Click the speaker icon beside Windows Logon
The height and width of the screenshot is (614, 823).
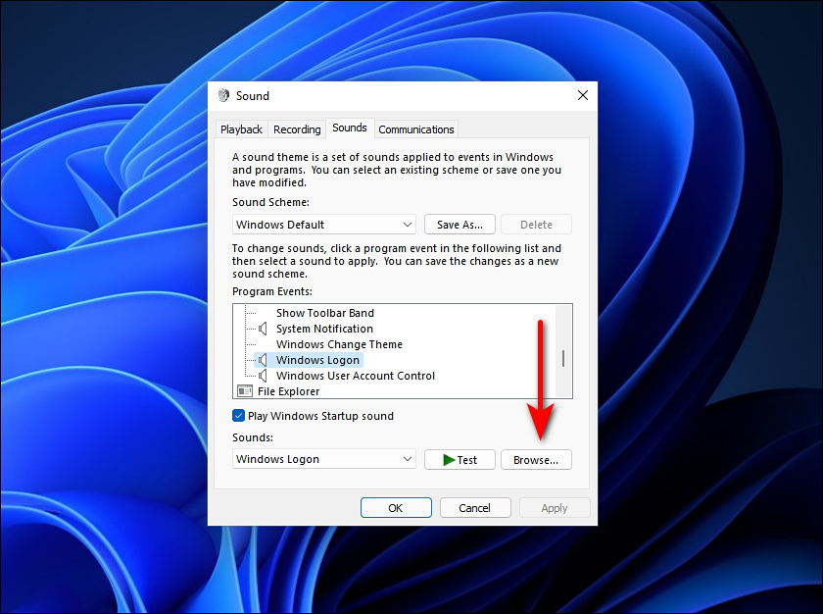tap(263, 360)
